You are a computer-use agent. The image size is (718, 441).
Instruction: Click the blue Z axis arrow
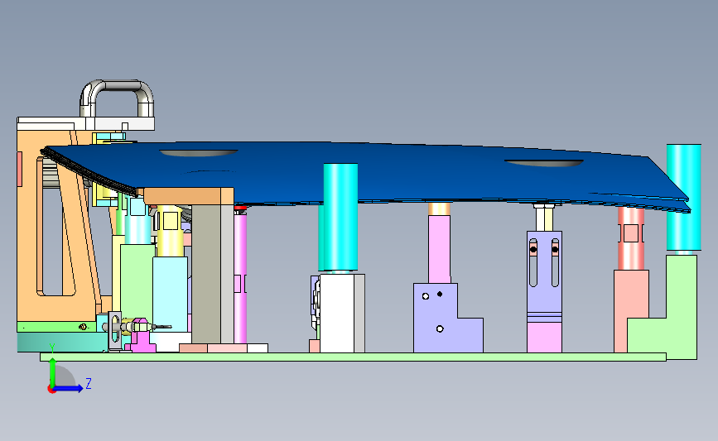coord(68,388)
